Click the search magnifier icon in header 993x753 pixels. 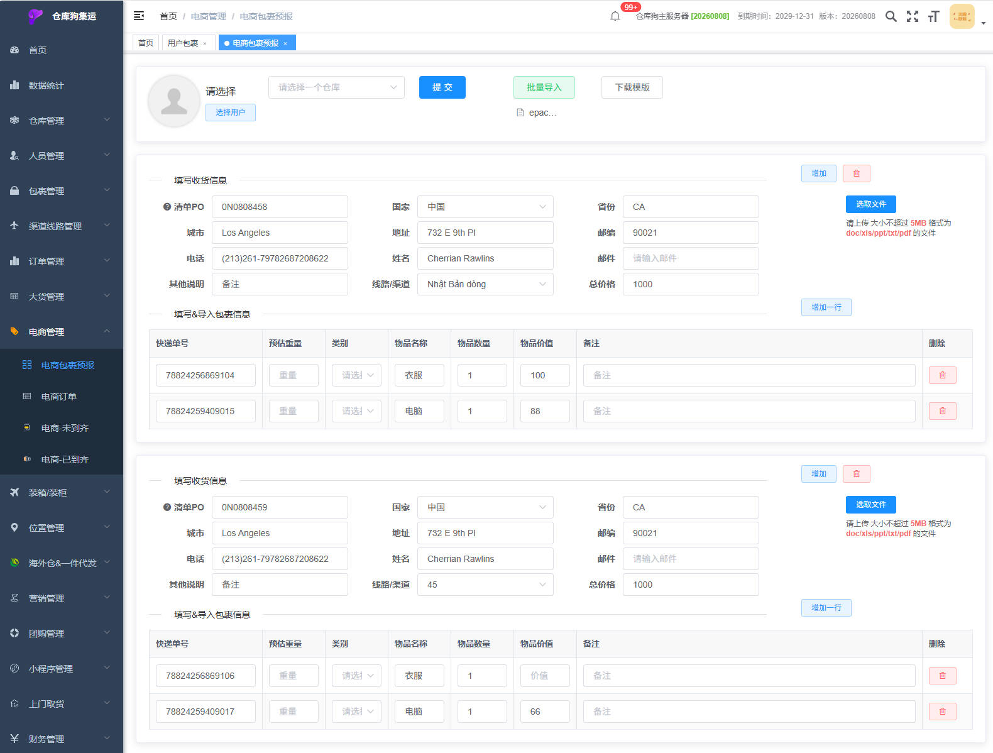(891, 16)
